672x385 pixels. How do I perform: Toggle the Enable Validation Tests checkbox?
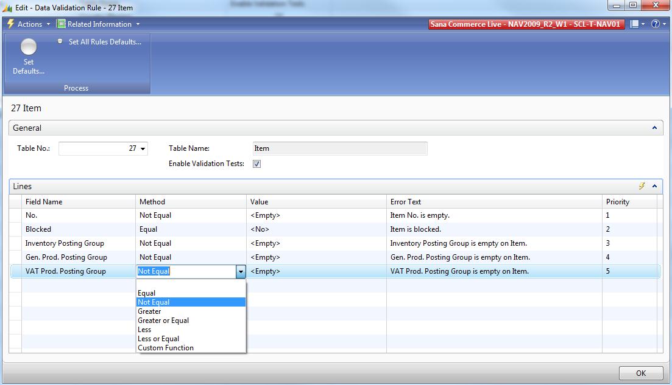click(x=256, y=164)
